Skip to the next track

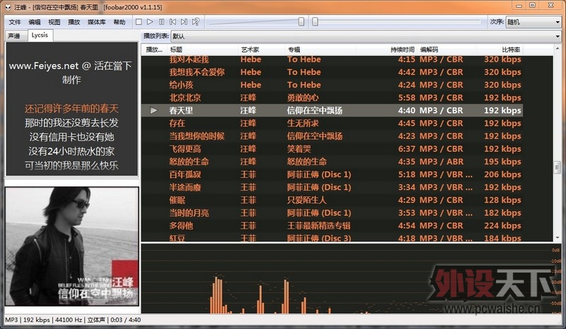[x=184, y=22]
